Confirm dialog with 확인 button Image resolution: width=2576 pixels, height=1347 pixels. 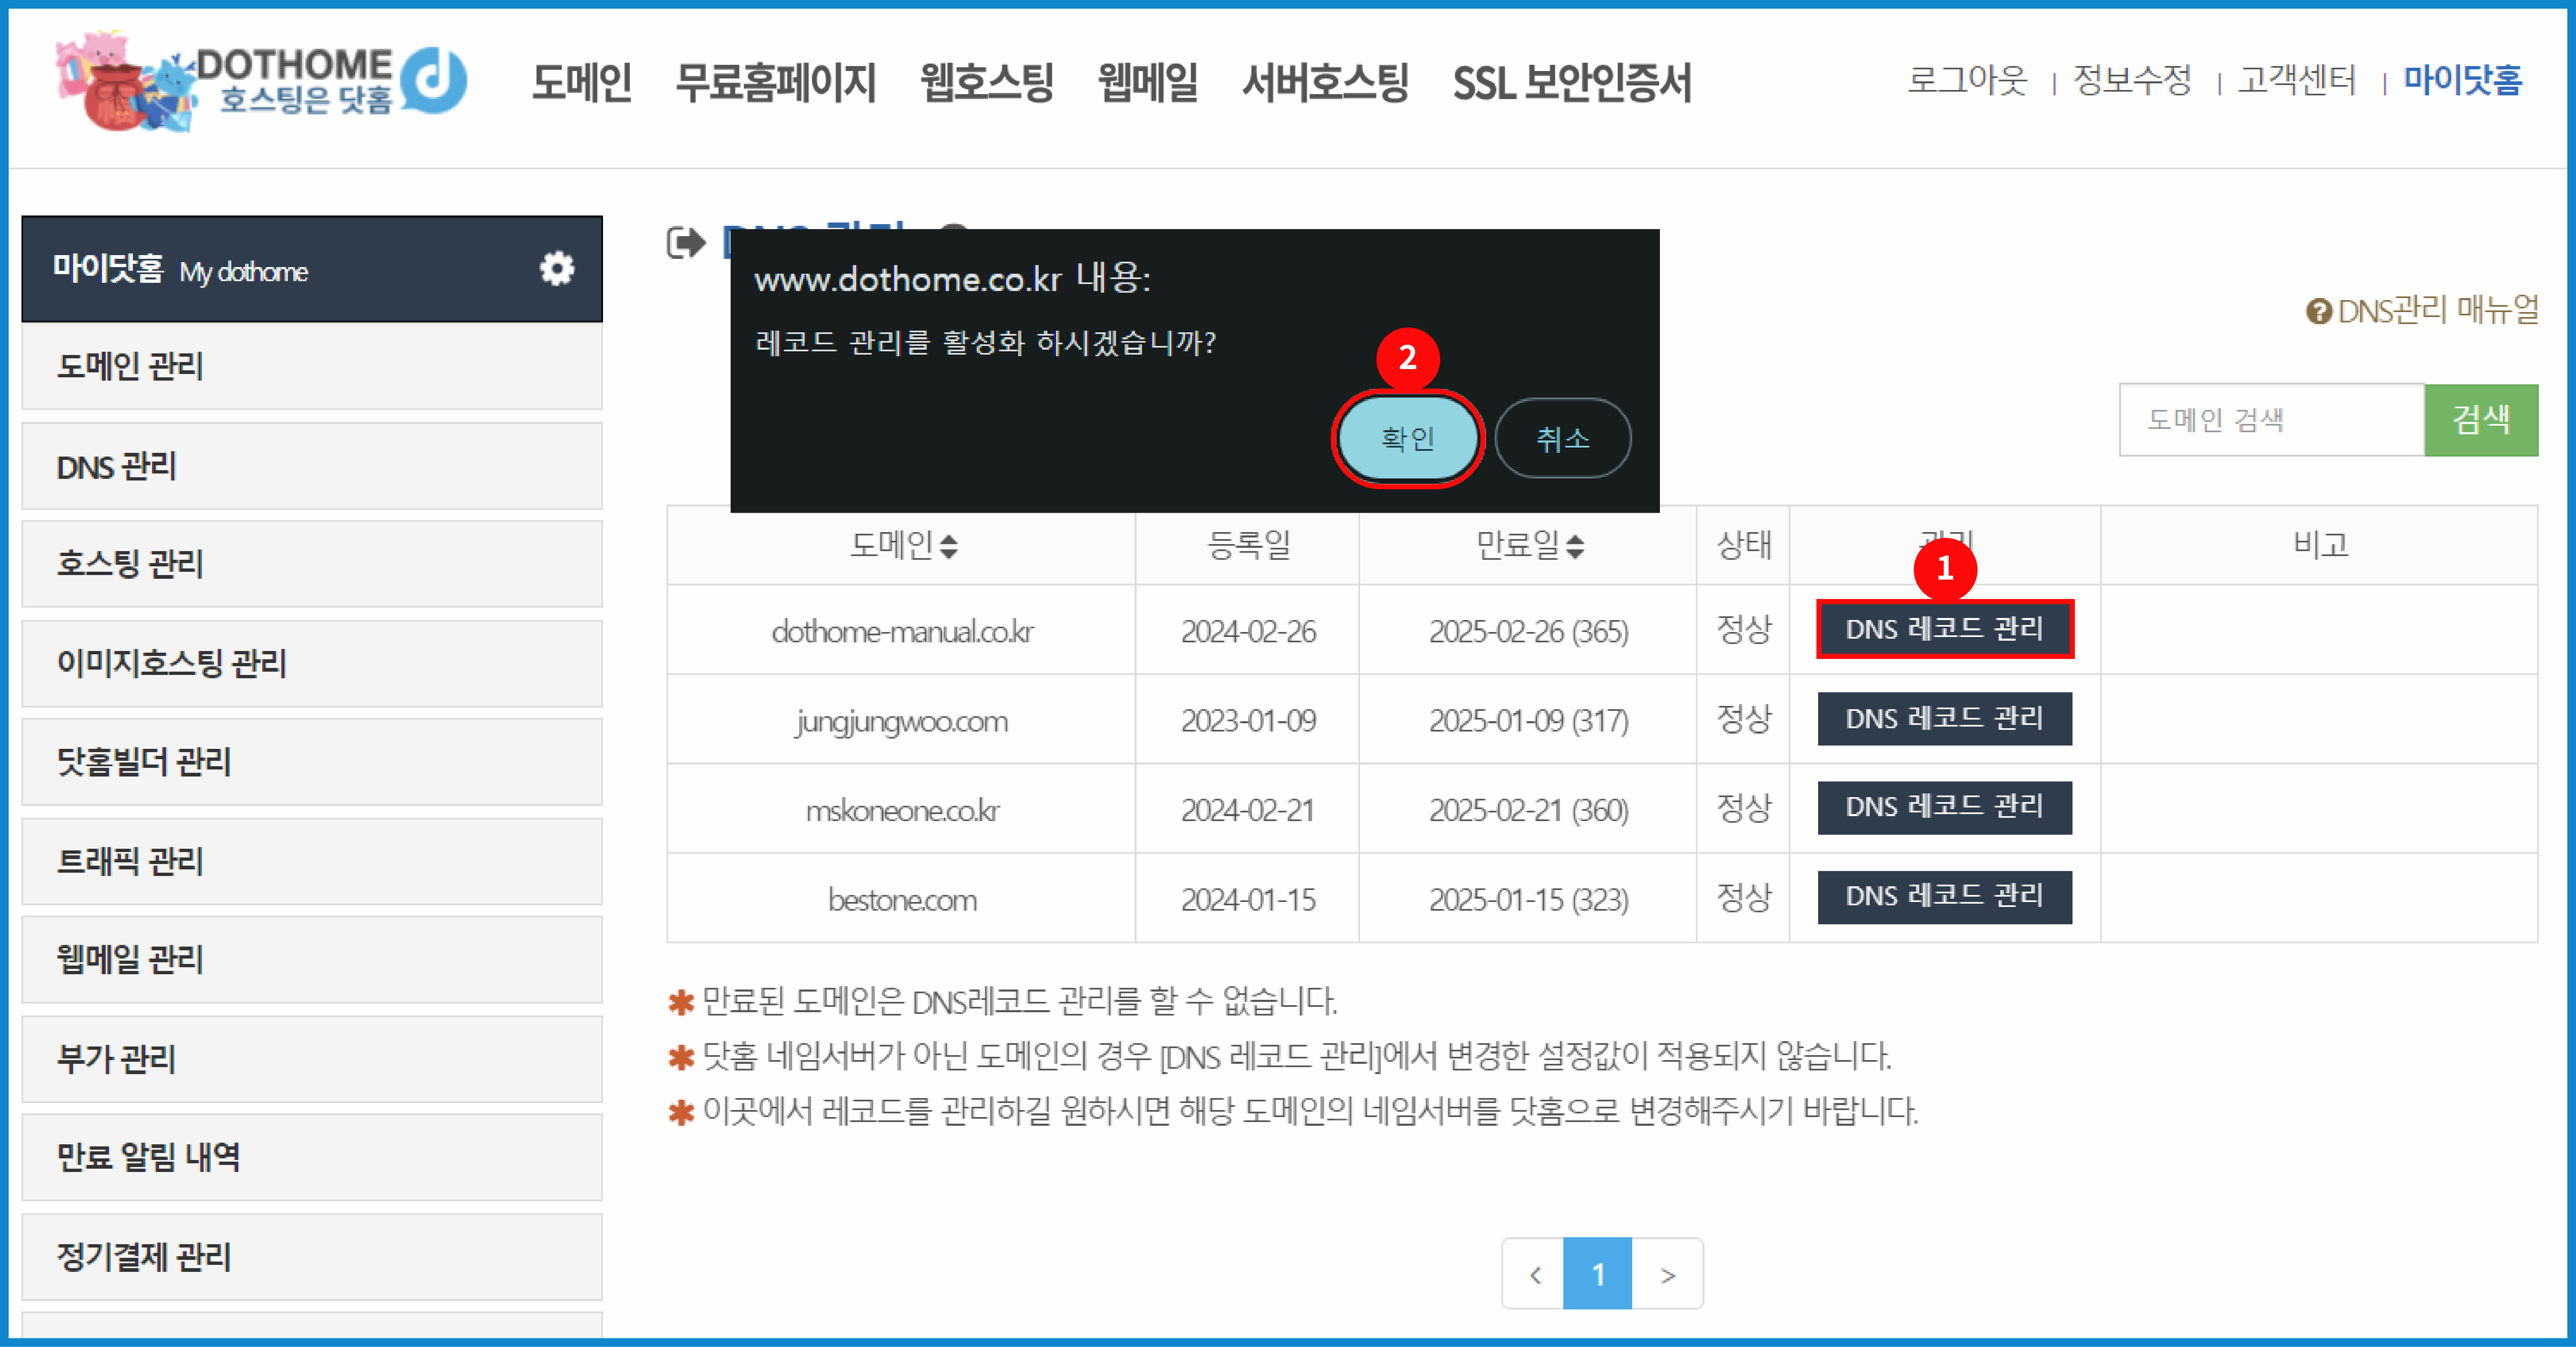pyautogui.click(x=1407, y=439)
